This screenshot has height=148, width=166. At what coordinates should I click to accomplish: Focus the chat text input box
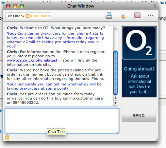click(x=62, y=121)
